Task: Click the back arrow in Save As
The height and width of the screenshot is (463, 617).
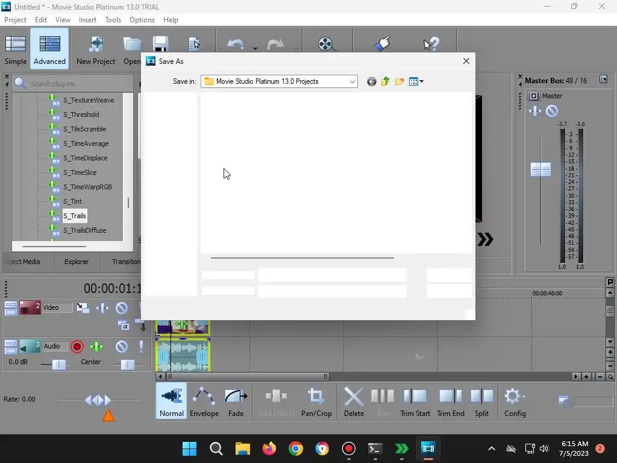Action: tap(371, 81)
